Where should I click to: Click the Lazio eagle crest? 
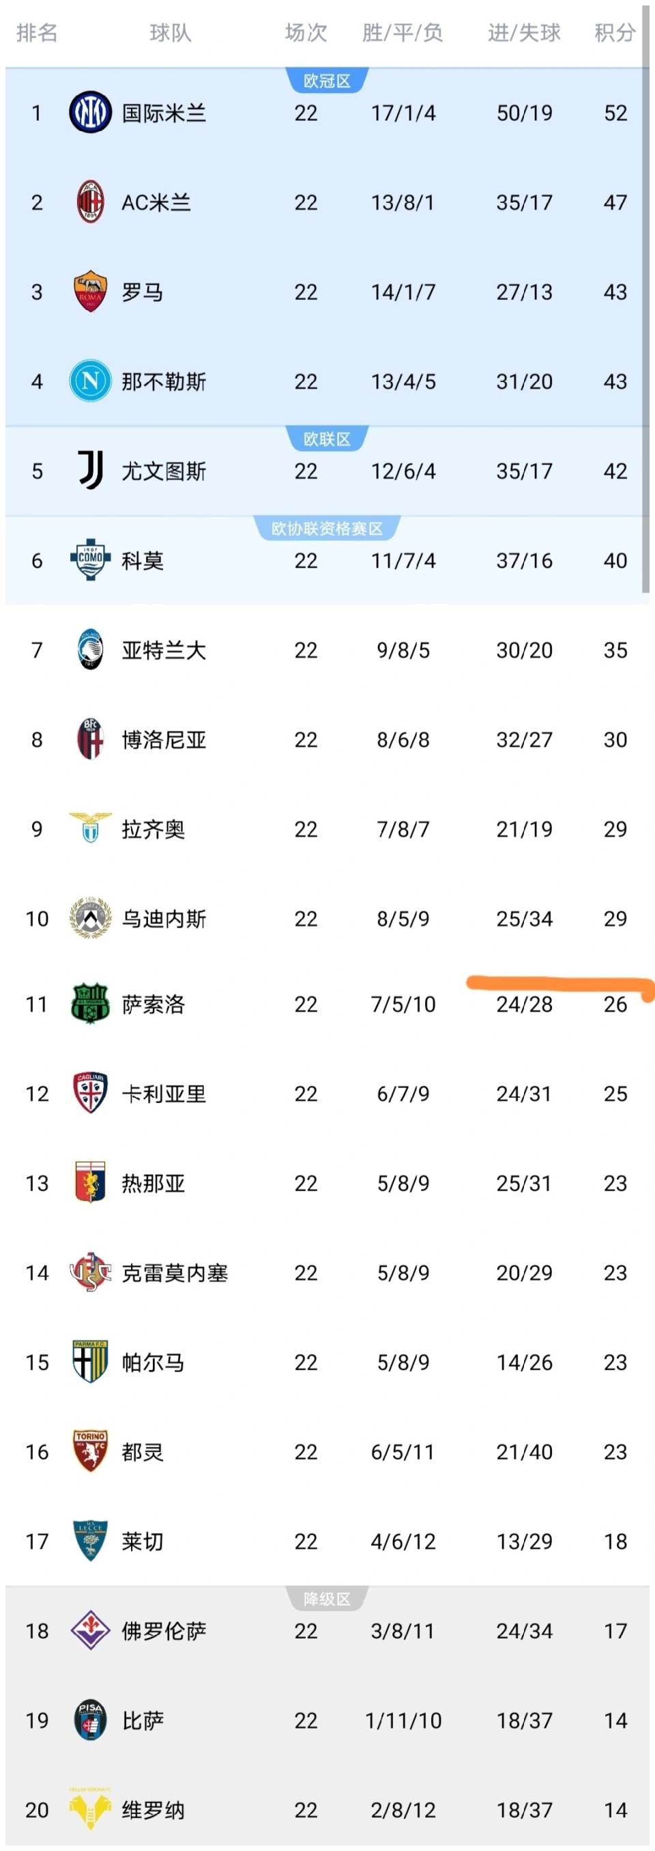(x=90, y=828)
